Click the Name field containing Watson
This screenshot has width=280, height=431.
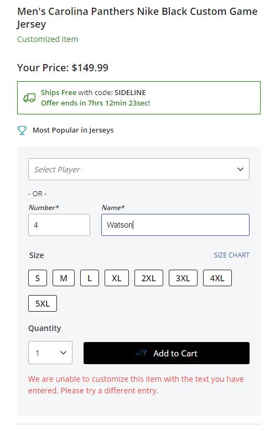[175, 225]
